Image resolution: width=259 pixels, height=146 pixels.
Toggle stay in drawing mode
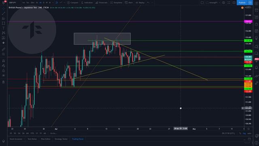pyautogui.click(x=3, y=66)
